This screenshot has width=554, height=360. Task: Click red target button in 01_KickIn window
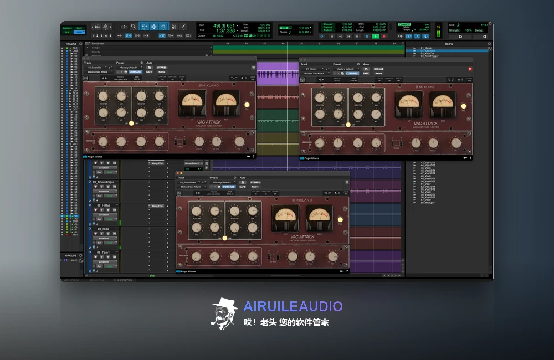(470, 69)
